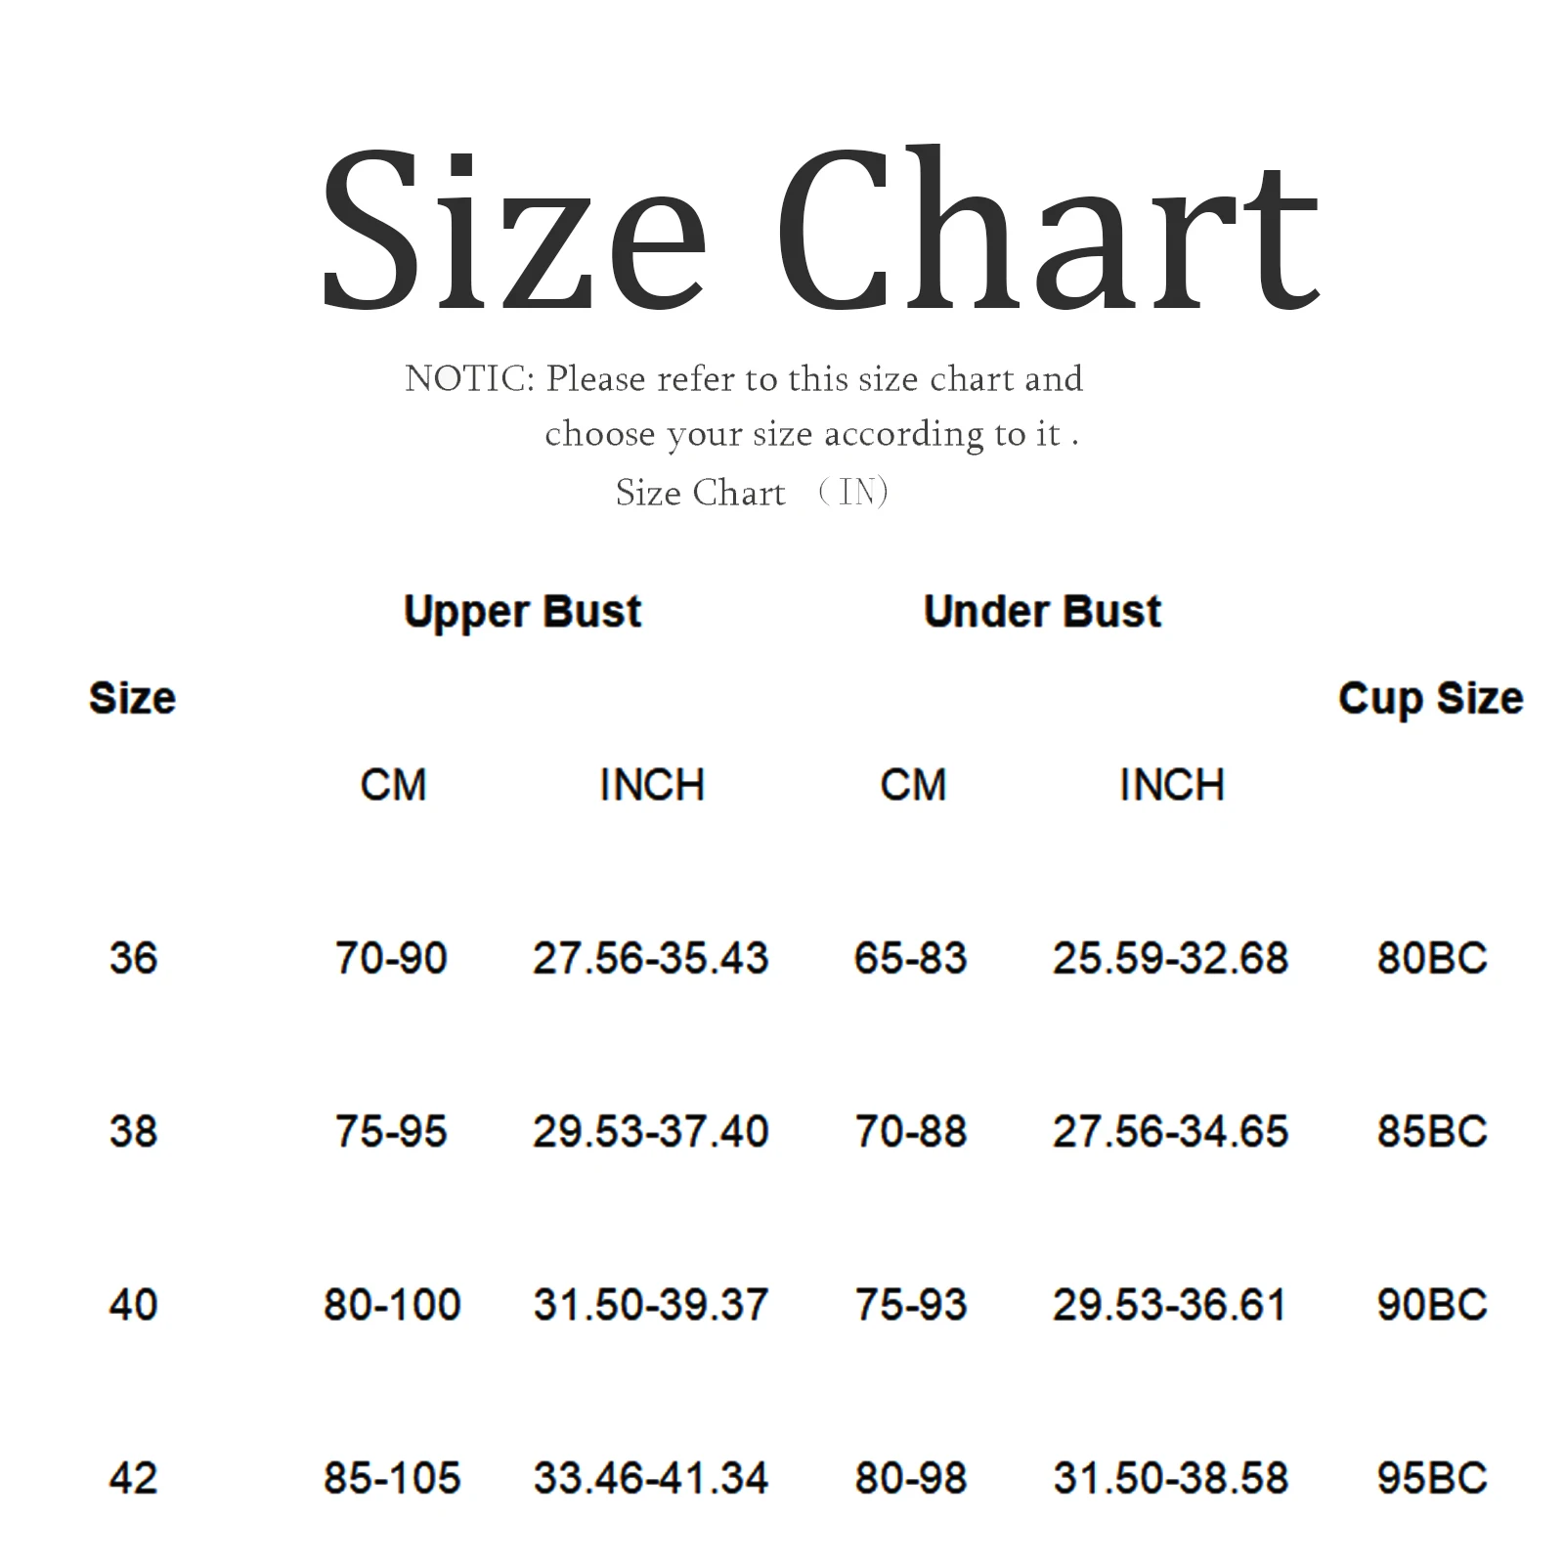Image resolution: width=1564 pixels, height=1564 pixels.
Task: Click the "Size Chart (IN)" subtitle
Action: [x=751, y=493]
